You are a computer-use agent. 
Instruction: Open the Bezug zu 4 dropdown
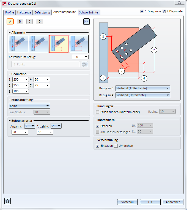pos(143,95)
